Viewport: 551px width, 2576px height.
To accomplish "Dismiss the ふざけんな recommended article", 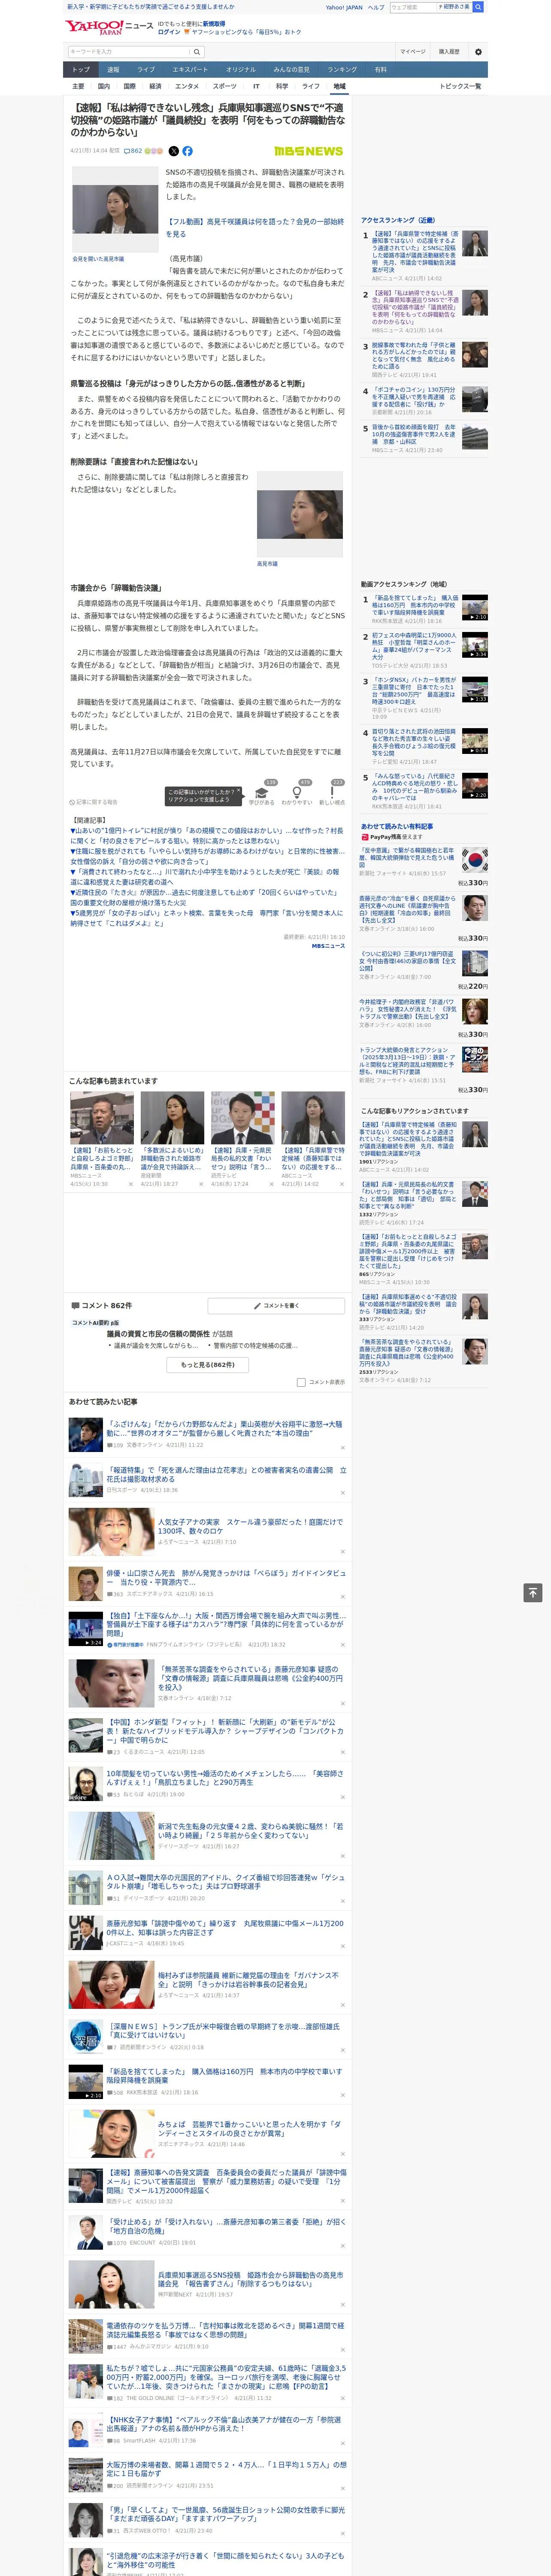I will coord(343,1448).
